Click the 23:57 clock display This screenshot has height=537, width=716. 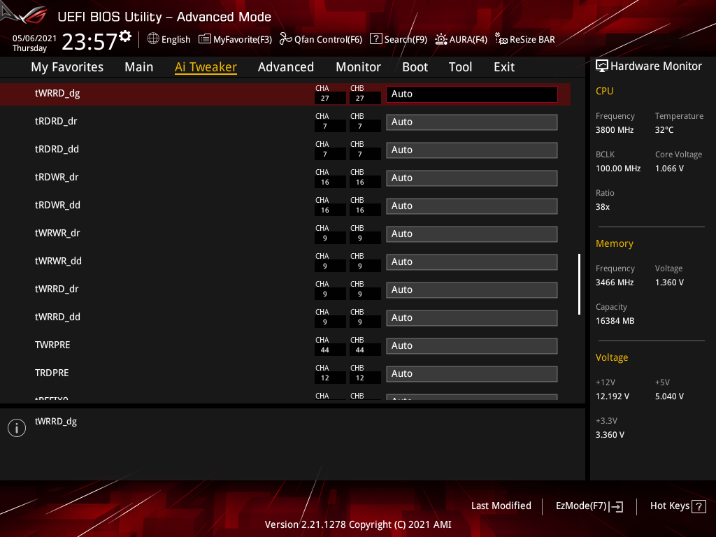89,41
